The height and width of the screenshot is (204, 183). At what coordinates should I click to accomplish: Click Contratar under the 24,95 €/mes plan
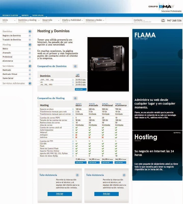click(x=107, y=162)
